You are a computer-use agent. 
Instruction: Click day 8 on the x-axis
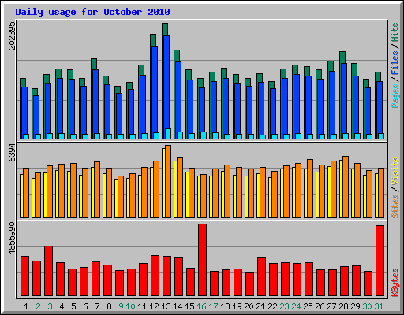109,306
